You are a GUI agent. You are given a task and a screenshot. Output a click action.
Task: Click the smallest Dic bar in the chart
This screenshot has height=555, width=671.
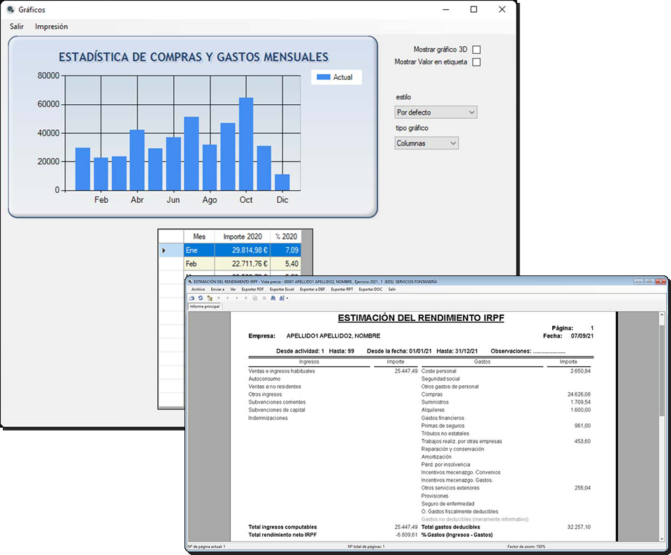[282, 182]
